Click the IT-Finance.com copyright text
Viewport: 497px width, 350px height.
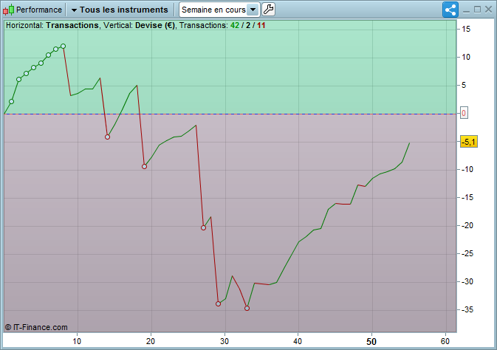[36, 327]
